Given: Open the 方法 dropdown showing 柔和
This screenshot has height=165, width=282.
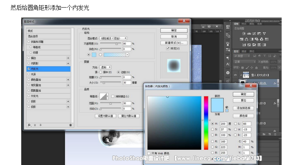Looking at the screenshot, I should (x=105, y=67).
